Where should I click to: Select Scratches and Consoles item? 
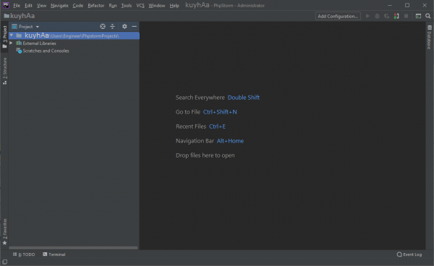pyautogui.click(x=43, y=51)
